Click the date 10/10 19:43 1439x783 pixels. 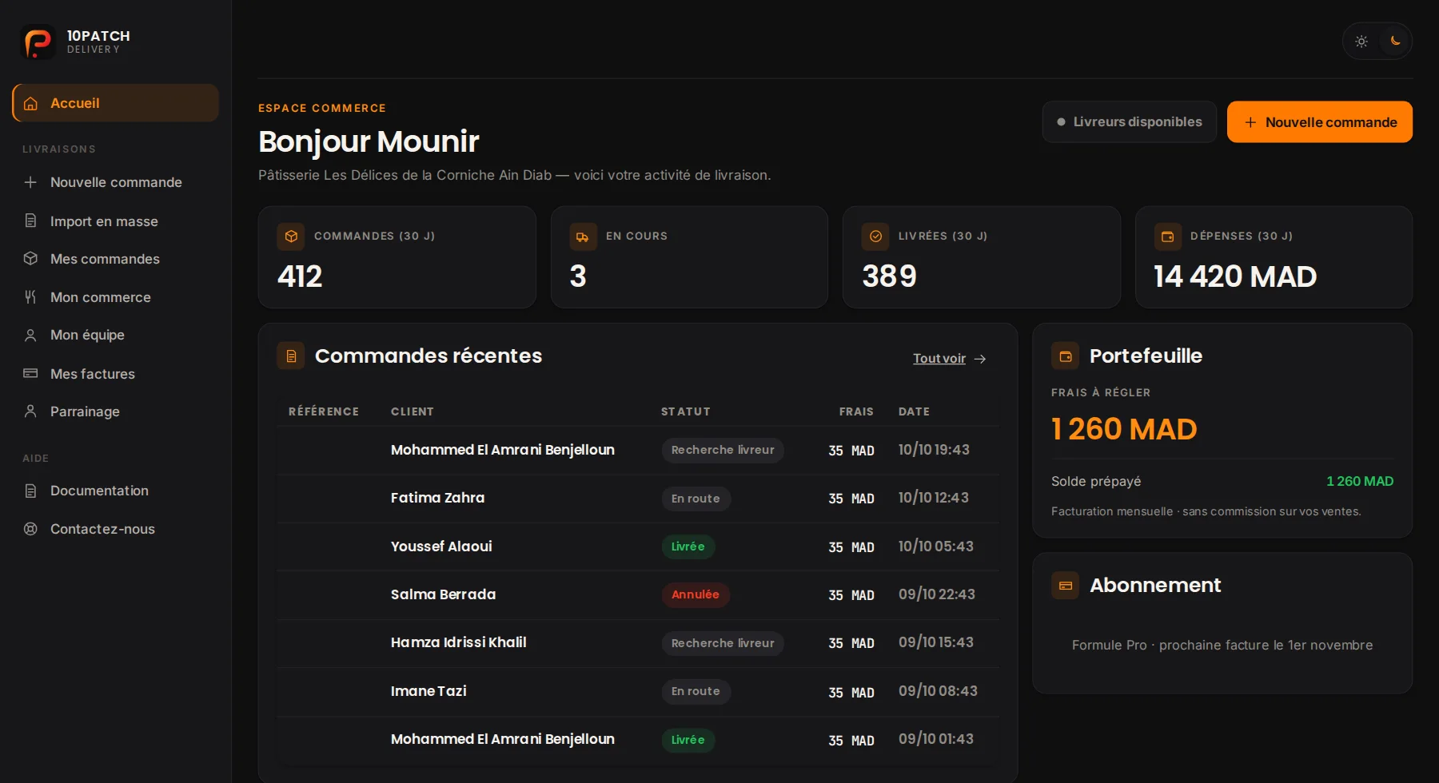point(934,450)
